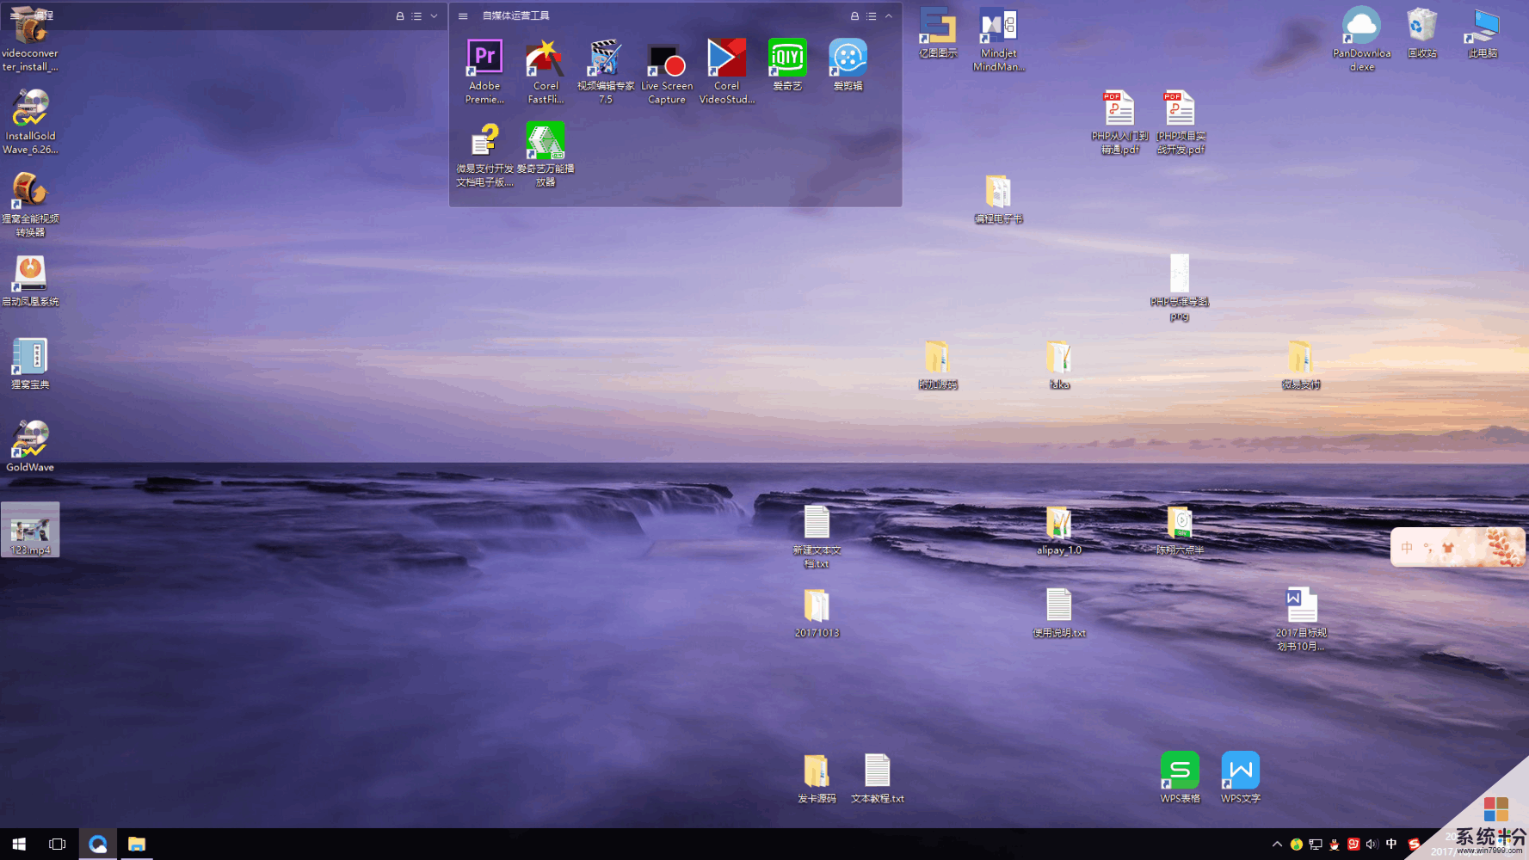Launch the 爱奇艺 iQIYI app
The image size is (1529, 860).
pyautogui.click(x=787, y=64)
